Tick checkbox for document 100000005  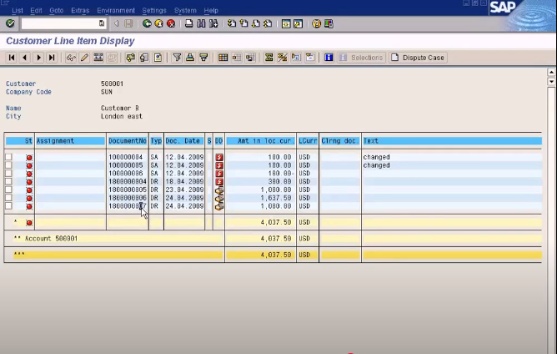coord(8,165)
